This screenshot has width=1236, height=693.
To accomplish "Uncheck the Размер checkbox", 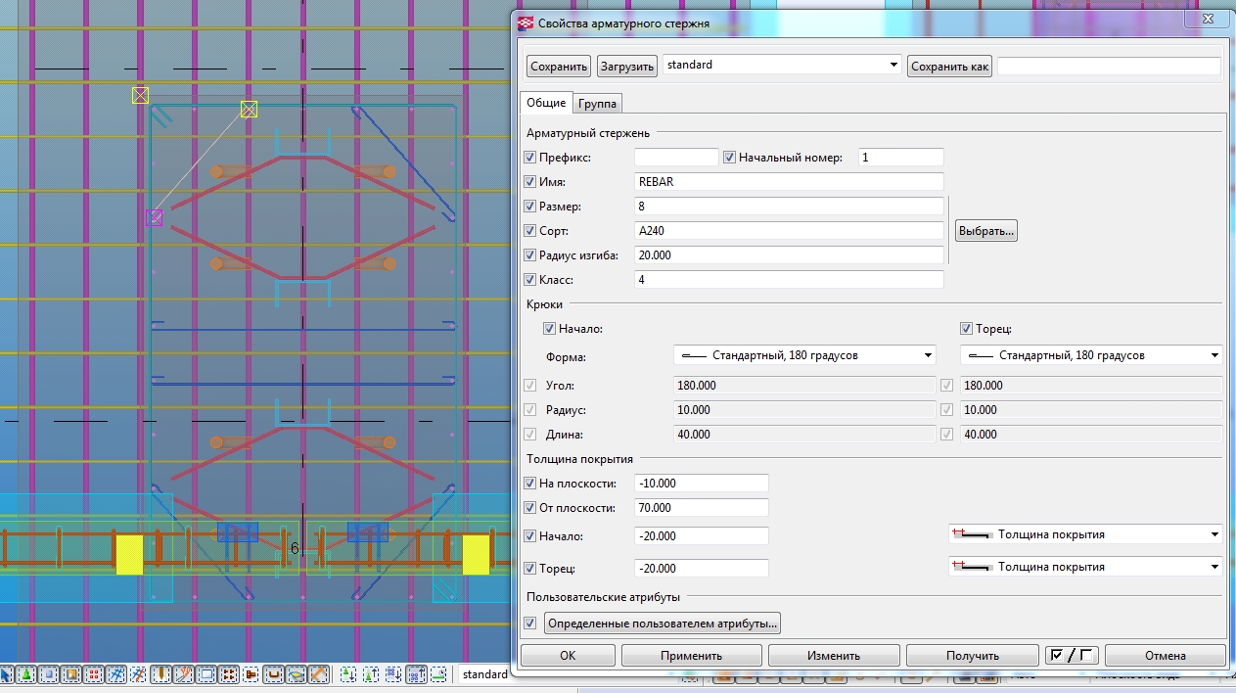I will click(530, 207).
